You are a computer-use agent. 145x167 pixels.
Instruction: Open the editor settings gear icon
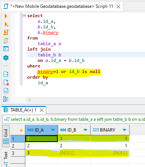click(x=6, y=58)
